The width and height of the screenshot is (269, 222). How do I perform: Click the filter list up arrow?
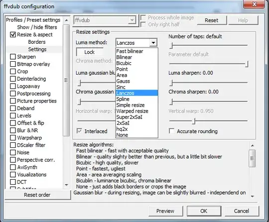[66, 20]
